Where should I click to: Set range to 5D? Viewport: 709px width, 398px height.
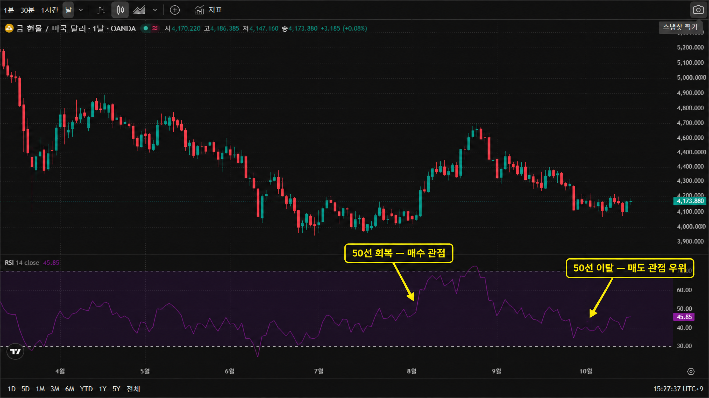click(x=26, y=389)
